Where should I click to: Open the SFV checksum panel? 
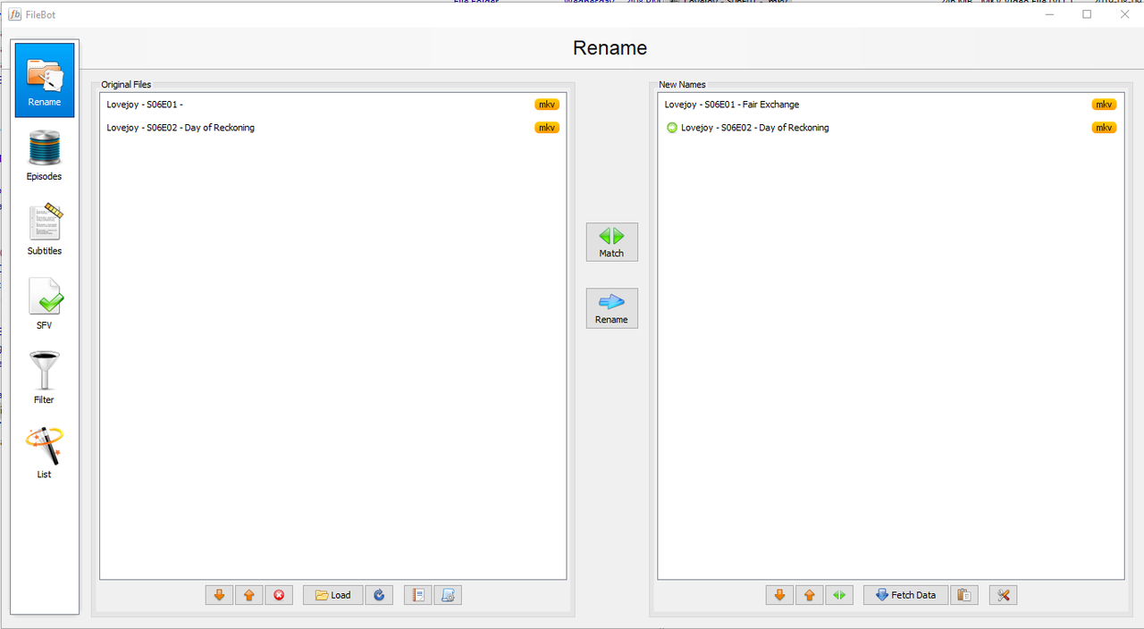coord(45,304)
